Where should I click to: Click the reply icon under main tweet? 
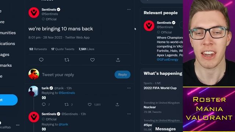pyautogui.click(x=41, y=60)
